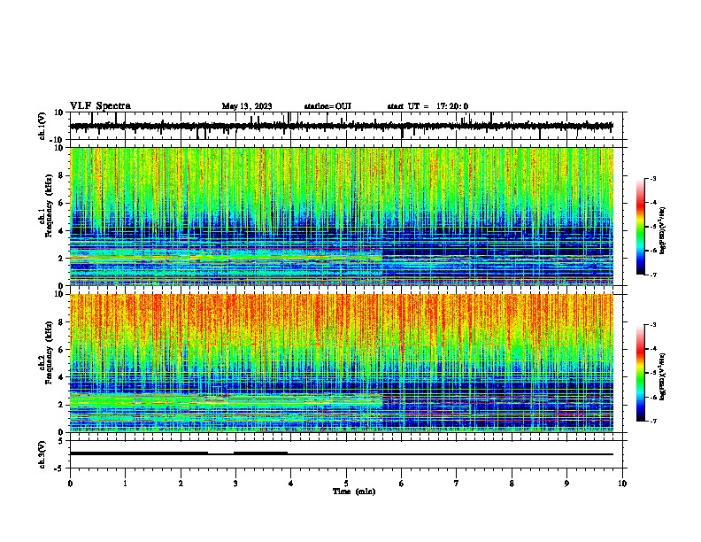701x542 pixels.
Task: Click the log(PSD) label beside ch.1 color bar
Action: [663, 231]
